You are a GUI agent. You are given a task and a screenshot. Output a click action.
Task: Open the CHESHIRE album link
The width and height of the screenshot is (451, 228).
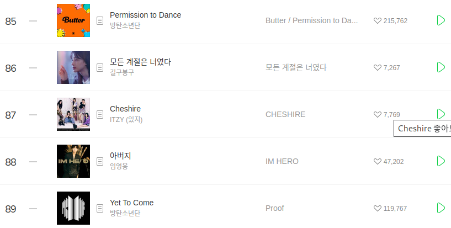(x=285, y=114)
